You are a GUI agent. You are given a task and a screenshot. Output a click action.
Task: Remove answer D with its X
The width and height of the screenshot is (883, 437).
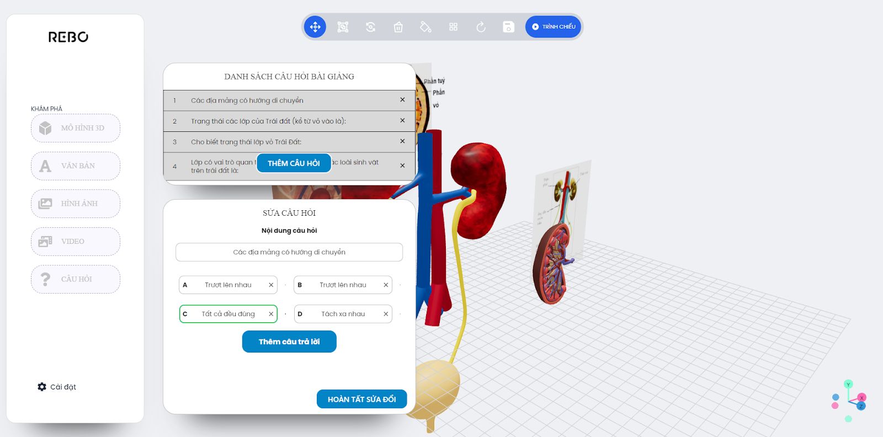386,314
